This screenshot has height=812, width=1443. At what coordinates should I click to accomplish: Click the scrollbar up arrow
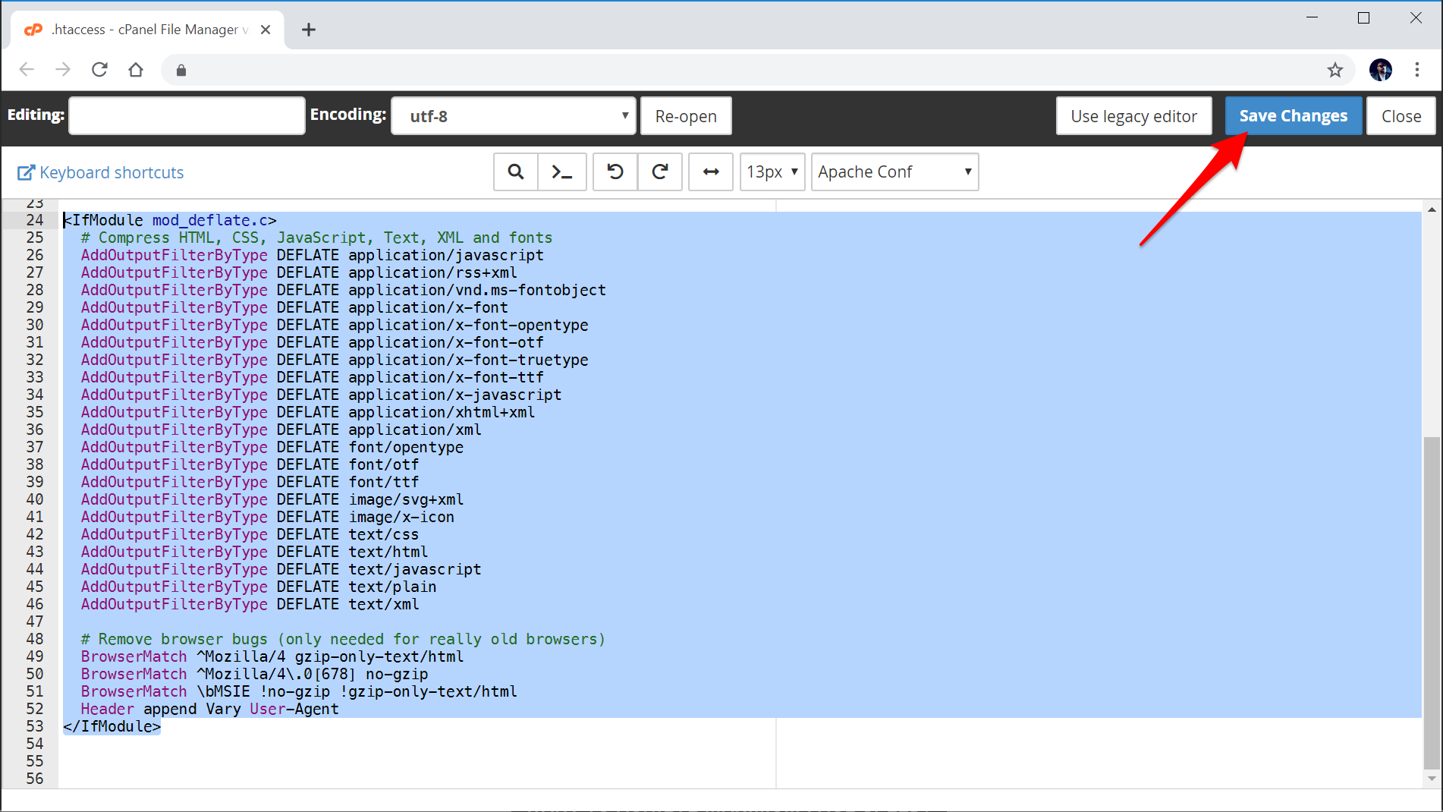1432,209
